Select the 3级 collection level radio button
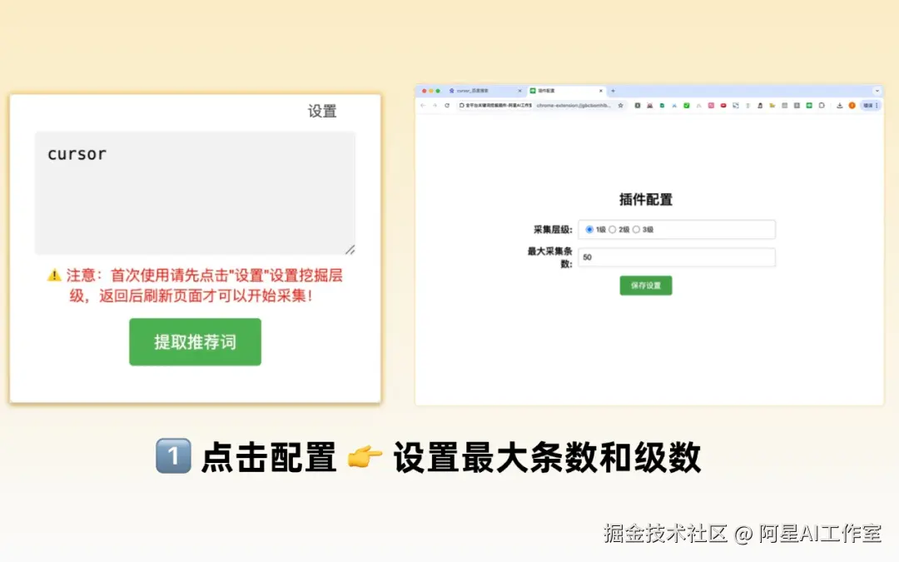The width and height of the screenshot is (899, 562). coord(636,229)
